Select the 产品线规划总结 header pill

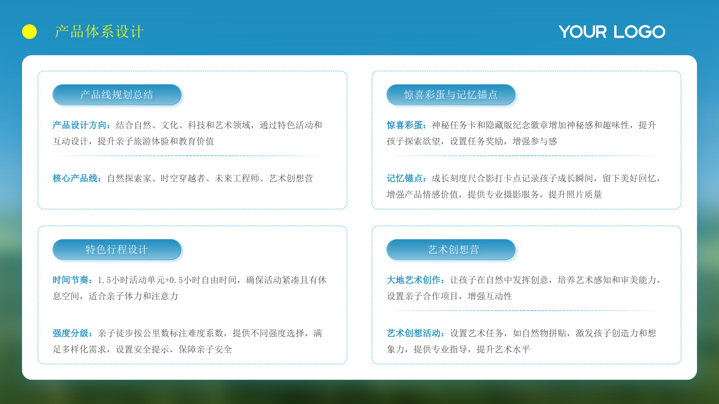coord(117,95)
